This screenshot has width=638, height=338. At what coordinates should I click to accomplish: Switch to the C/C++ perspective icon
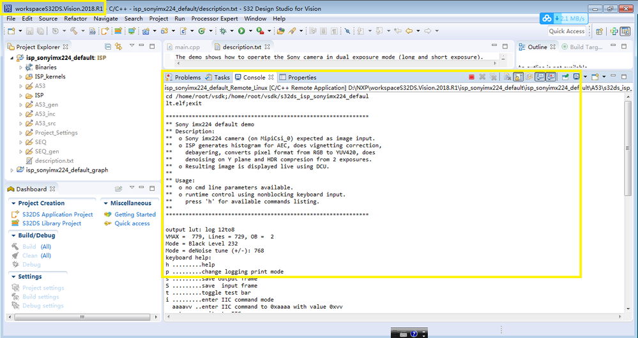(x=625, y=31)
